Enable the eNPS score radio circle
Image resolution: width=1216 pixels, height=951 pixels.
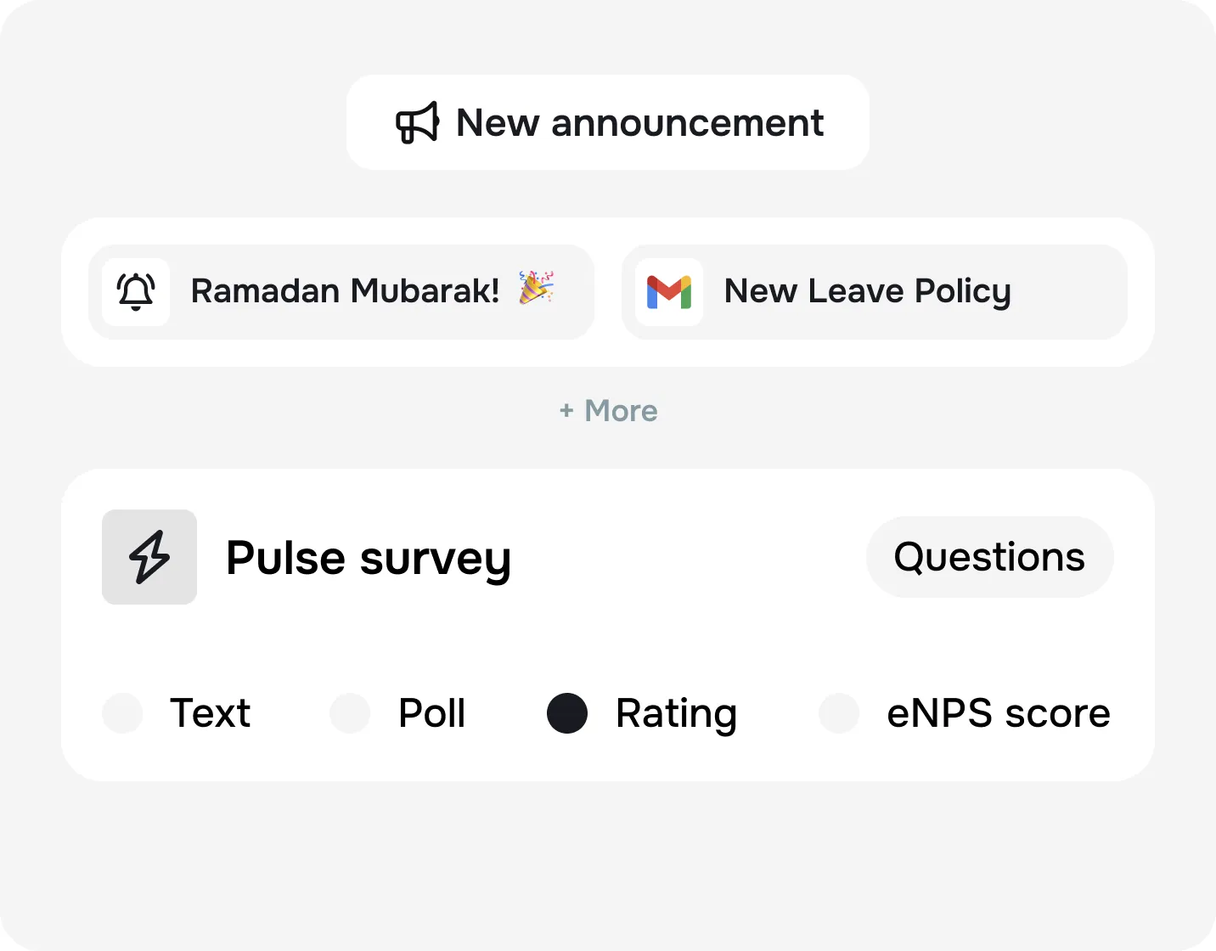(839, 713)
